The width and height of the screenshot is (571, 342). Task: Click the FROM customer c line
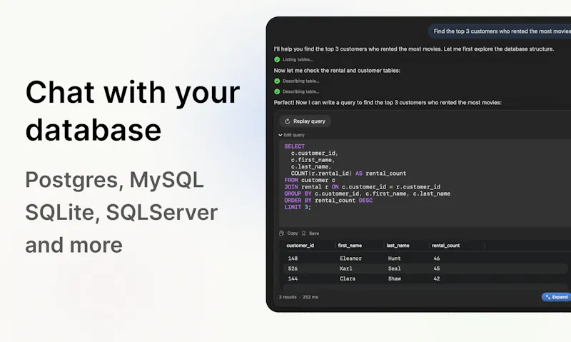pos(310,181)
